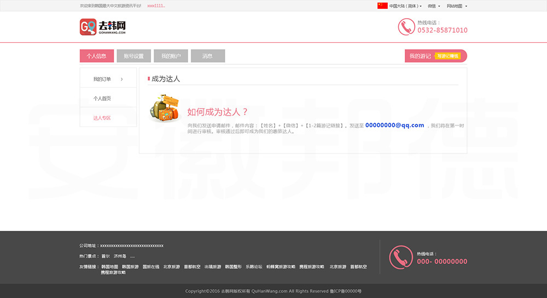Open the 济州岛 hot spot link

[x=120, y=256]
